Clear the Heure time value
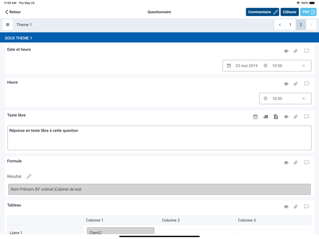319x239 pixels. (304, 99)
